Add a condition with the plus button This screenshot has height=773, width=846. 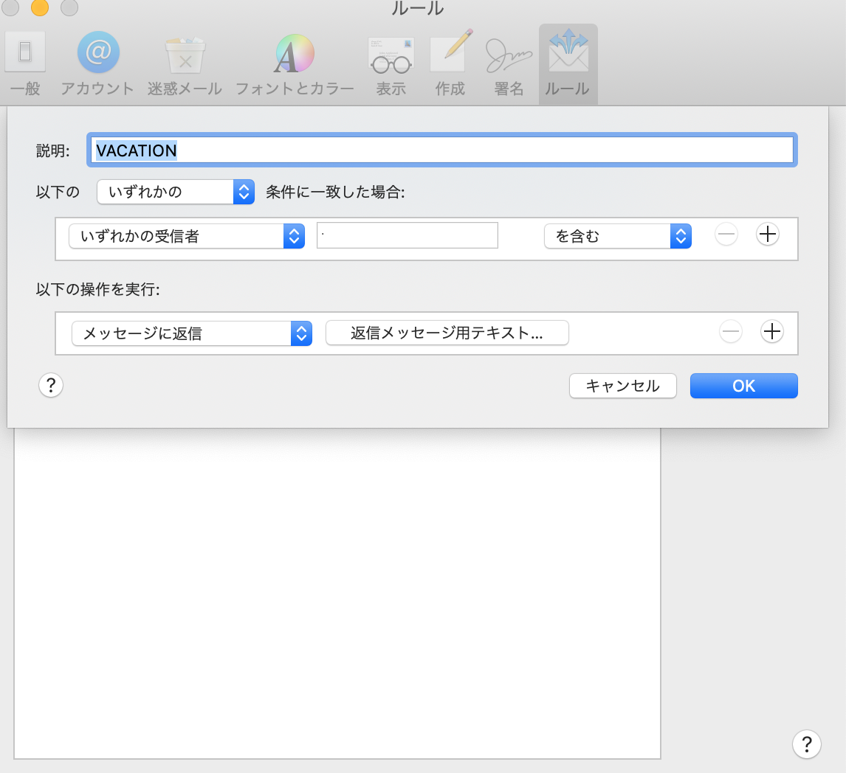pos(768,235)
